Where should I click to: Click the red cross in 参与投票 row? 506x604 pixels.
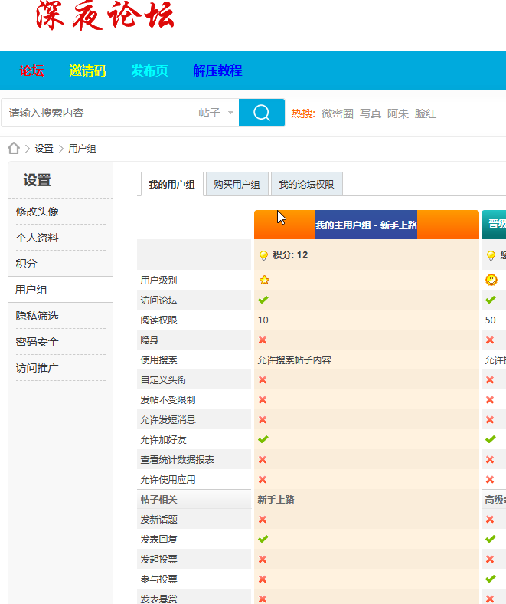click(263, 579)
